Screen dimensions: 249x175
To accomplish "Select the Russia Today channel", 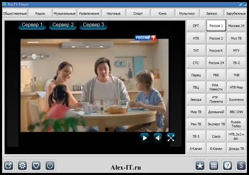I will click(236, 124).
